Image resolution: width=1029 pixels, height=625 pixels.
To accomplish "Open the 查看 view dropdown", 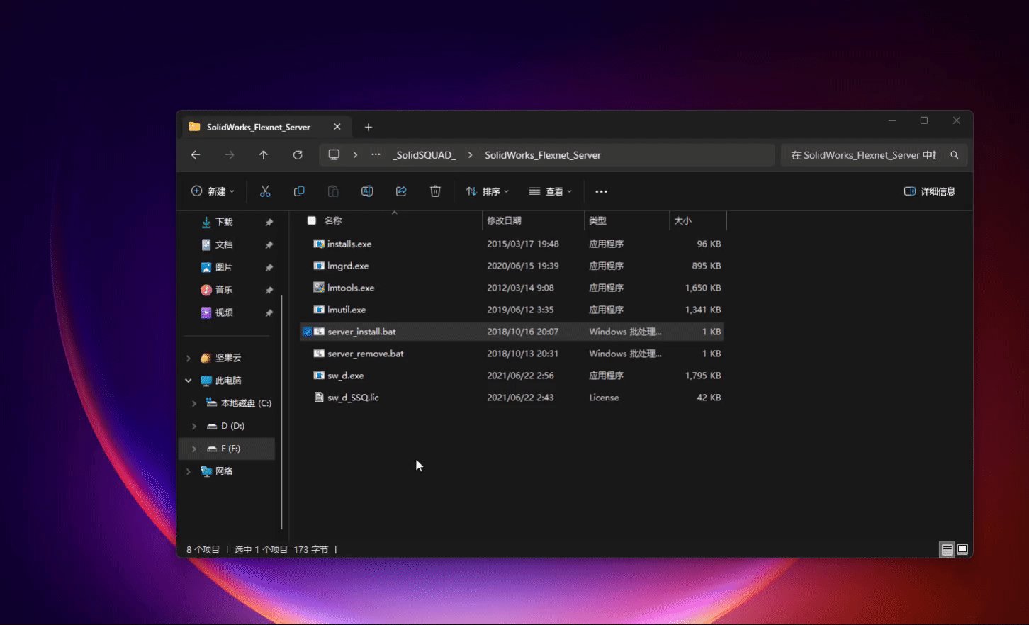I will (x=550, y=191).
